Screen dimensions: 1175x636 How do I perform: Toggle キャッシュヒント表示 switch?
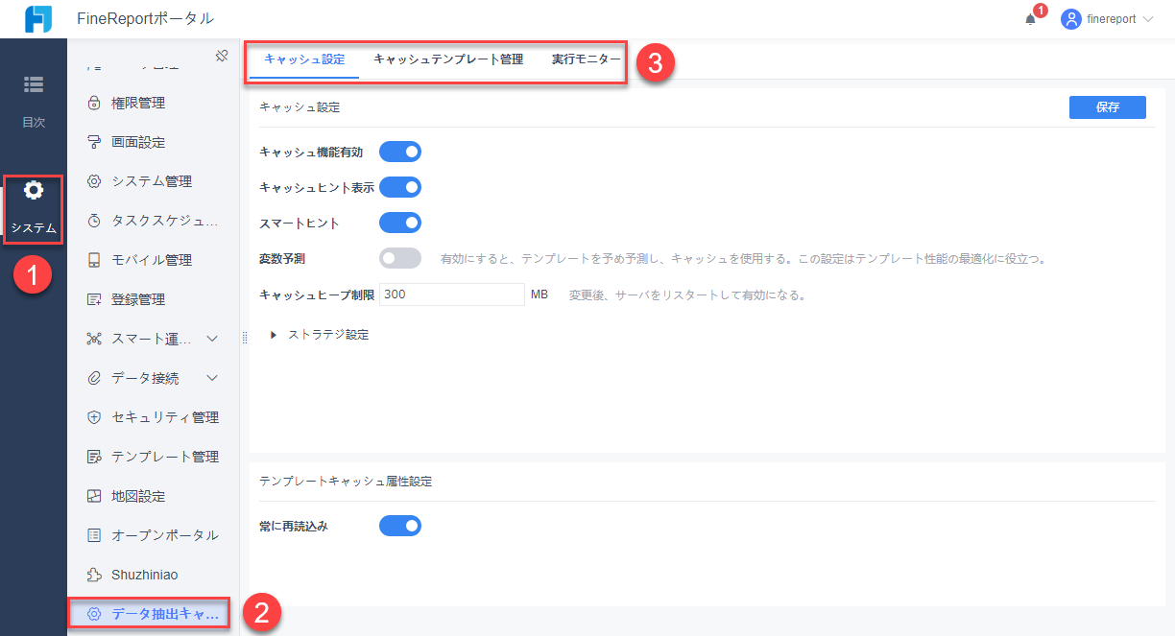point(400,187)
